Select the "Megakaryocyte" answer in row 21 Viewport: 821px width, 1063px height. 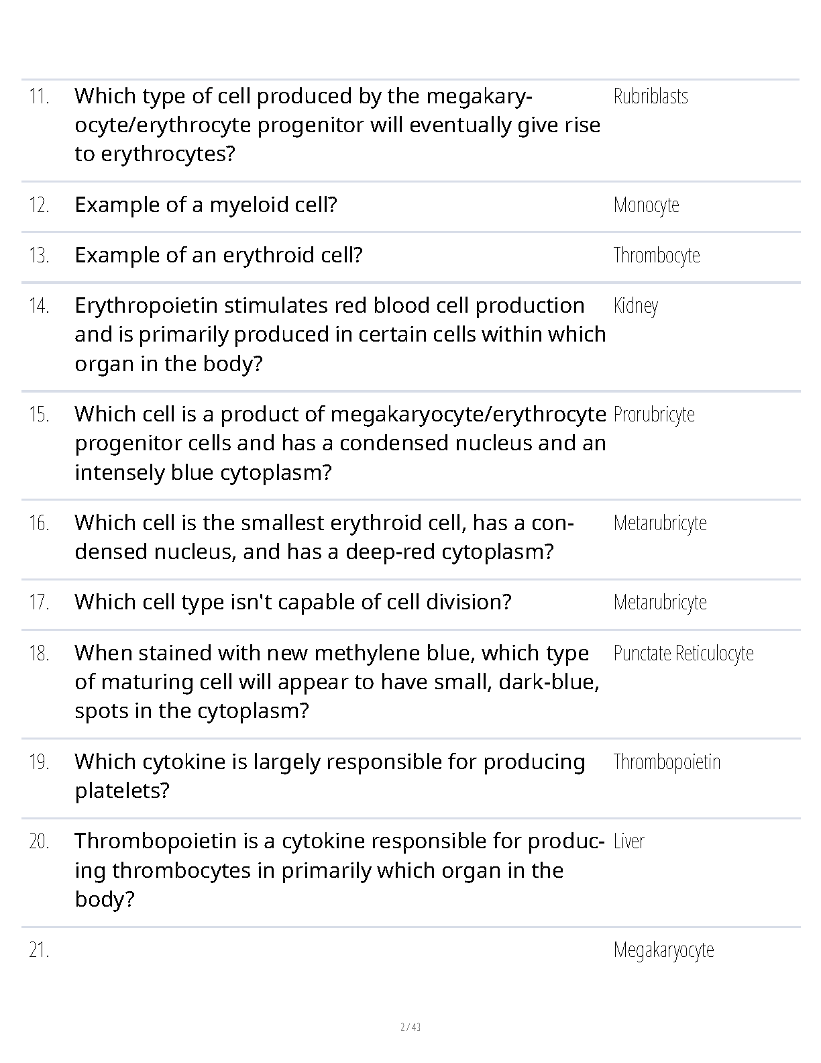coord(663,950)
